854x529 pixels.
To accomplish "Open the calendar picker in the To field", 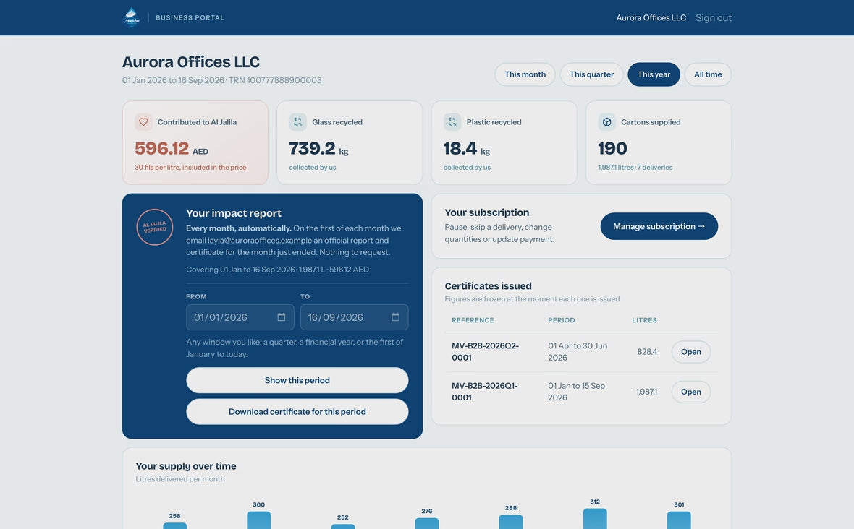I will [395, 317].
